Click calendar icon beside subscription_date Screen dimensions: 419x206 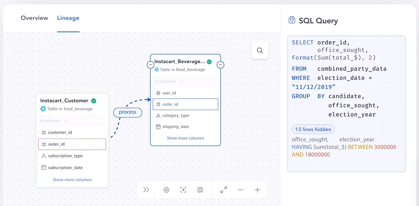[44, 168]
